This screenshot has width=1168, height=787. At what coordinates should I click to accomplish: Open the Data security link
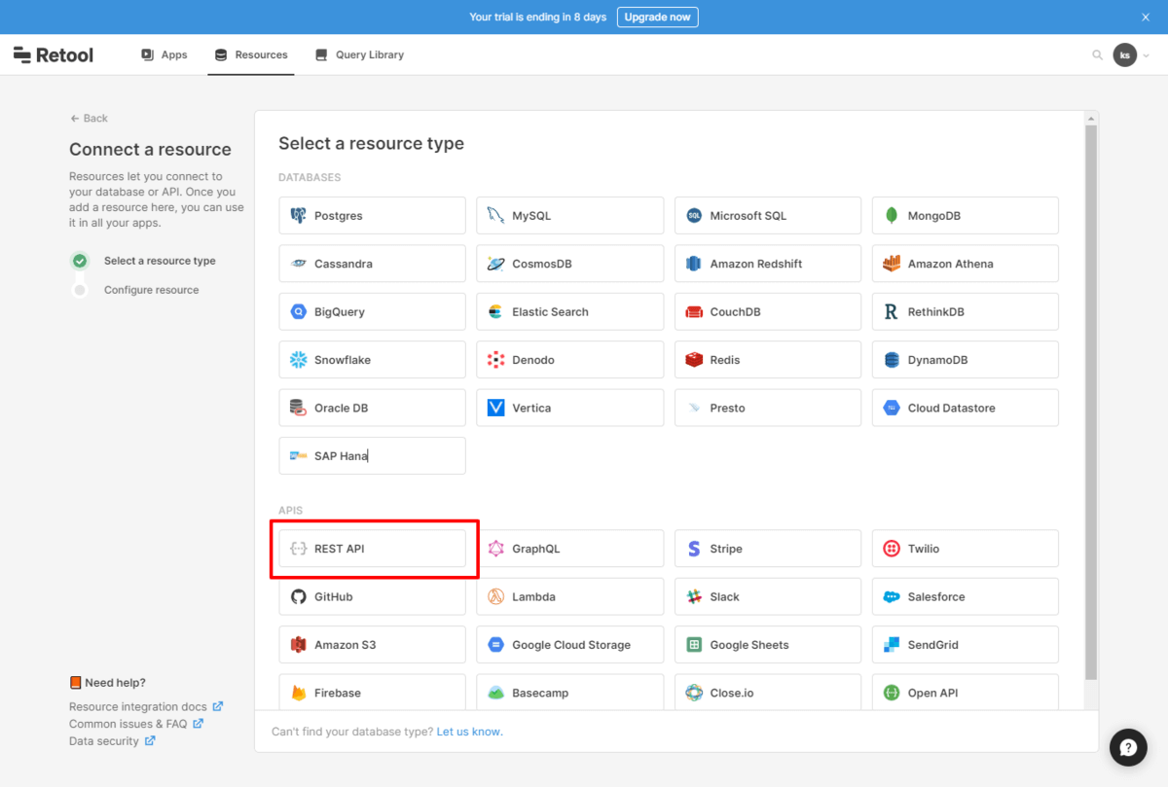pos(111,741)
